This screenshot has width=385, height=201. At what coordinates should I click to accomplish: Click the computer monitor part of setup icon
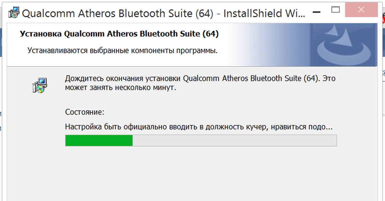pos(42,81)
